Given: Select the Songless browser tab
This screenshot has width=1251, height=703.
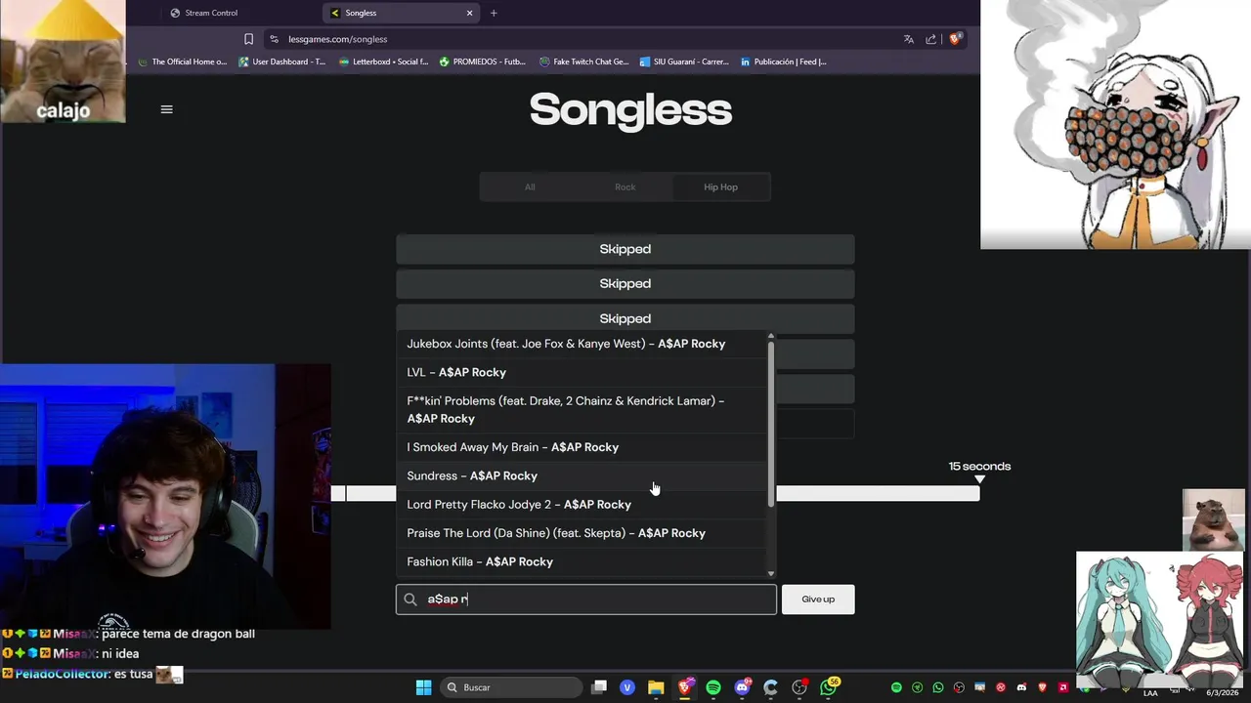Looking at the screenshot, I should [401, 13].
